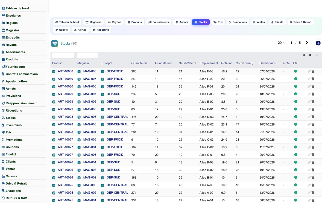Open Réapprovisionnement in the sidebar
Image resolution: width=328 pixels, height=203 pixels.
(x=21, y=103)
